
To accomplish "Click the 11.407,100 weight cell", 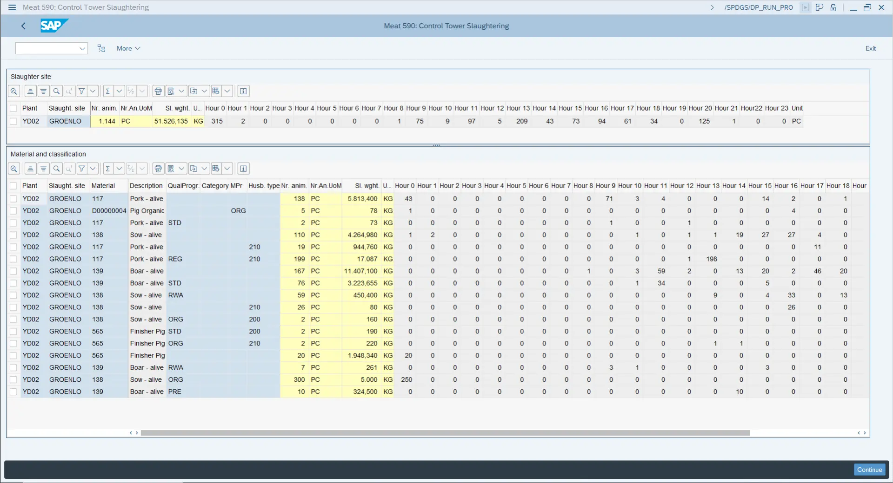I will click(x=362, y=271).
